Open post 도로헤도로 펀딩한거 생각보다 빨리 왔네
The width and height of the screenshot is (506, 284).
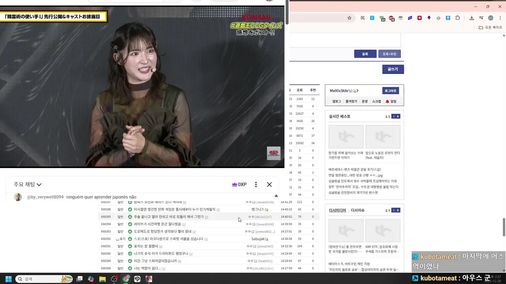[x=162, y=232]
